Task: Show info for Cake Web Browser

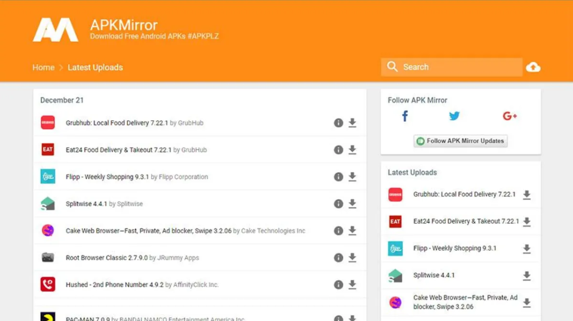Action: pyautogui.click(x=339, y=231)
